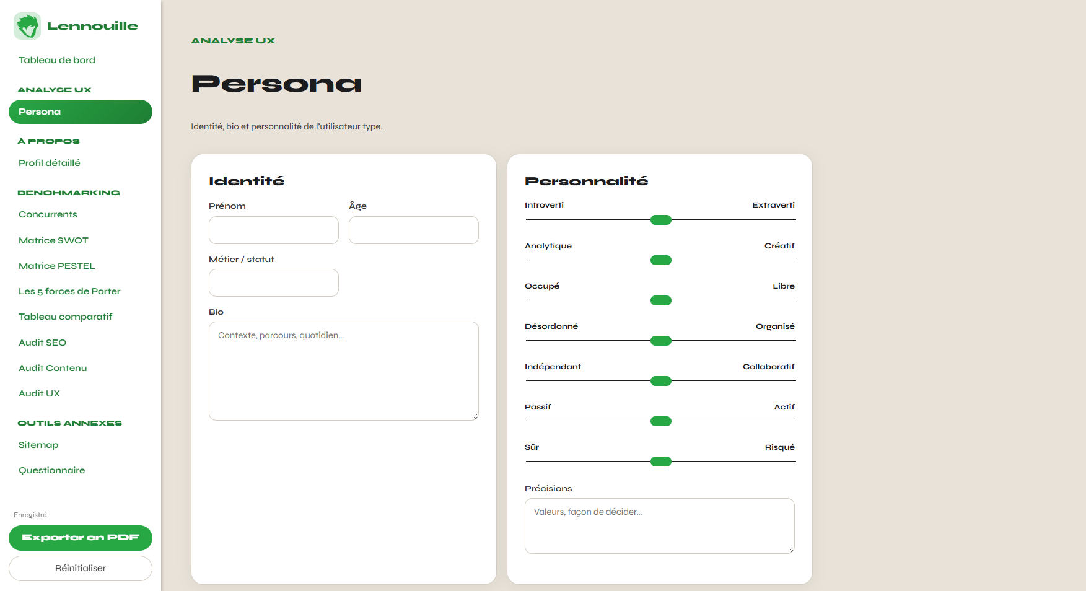Click the Introverti–Extraverti slider handle
1086x591 pixels.
661,220
